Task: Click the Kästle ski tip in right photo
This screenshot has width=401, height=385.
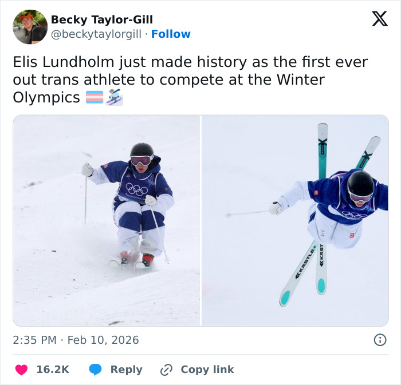Action: [x=285, y=297]
